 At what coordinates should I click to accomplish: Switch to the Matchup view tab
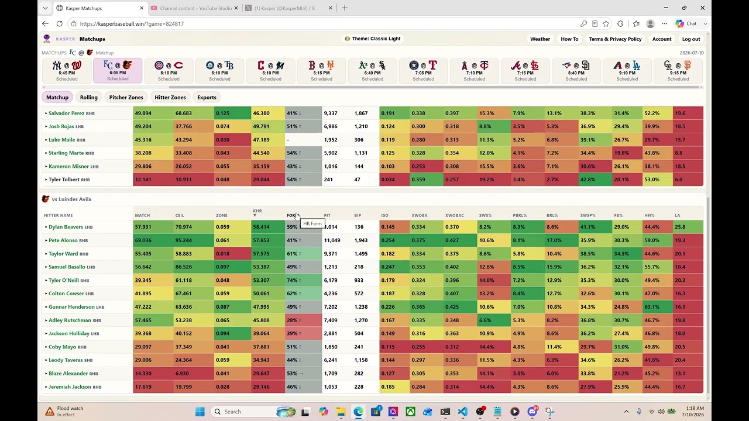click(57, 97)
